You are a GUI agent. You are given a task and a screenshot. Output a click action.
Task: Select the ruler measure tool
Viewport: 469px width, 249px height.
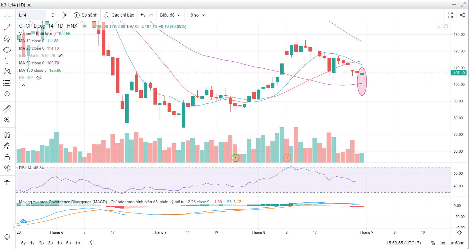tap(7, 109)
